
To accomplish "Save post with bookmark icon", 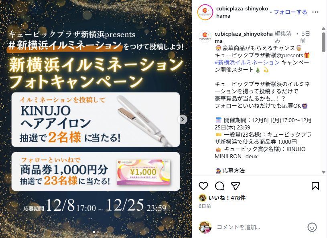I will click(x=315, y=186).
